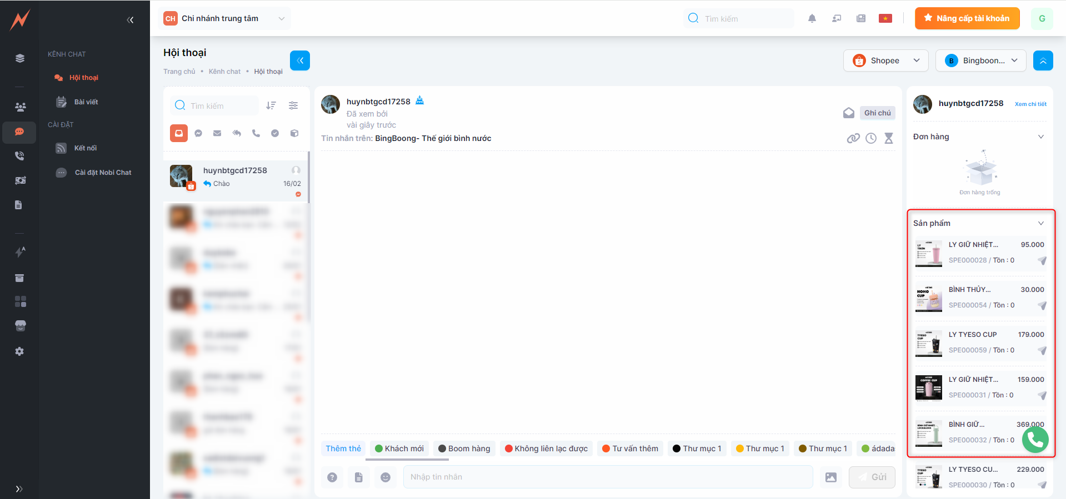Viewport: 1066px width, 499px height.
Task: Collapse the Sản phẩm section
Action: pyautogui.click(x=1040, y=223)
